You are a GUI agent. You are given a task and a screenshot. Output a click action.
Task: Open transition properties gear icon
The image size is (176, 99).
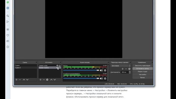click(x=130, y=69)
